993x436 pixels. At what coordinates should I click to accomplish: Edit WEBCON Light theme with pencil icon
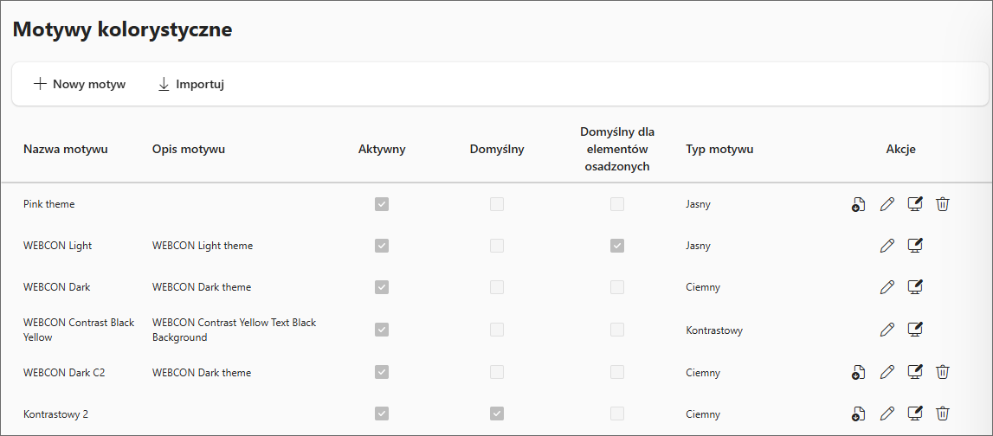click(x=887, y=246)
